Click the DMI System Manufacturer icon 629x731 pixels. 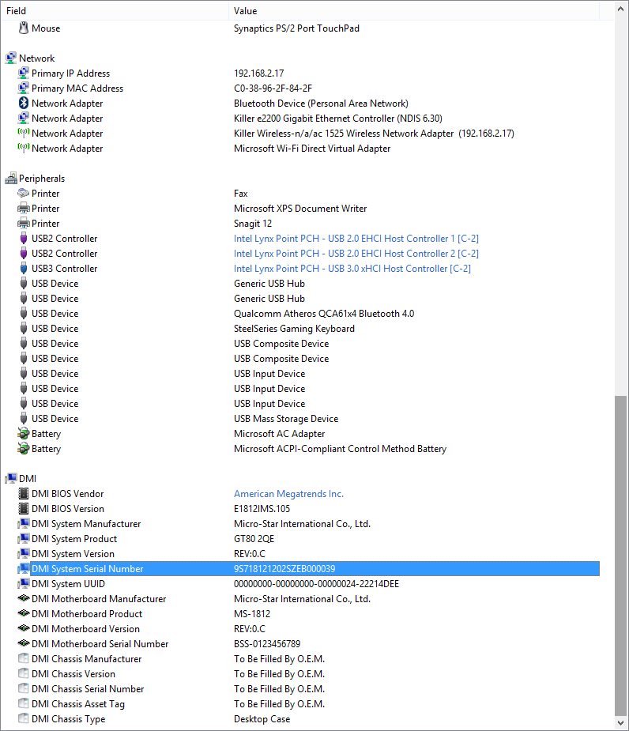click(24, 523)
